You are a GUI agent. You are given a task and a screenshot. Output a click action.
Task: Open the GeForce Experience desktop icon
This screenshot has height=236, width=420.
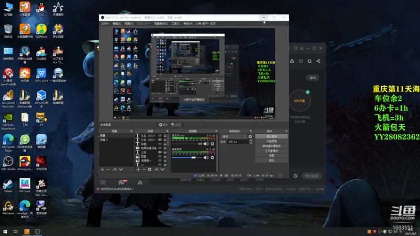pos(8,121)
